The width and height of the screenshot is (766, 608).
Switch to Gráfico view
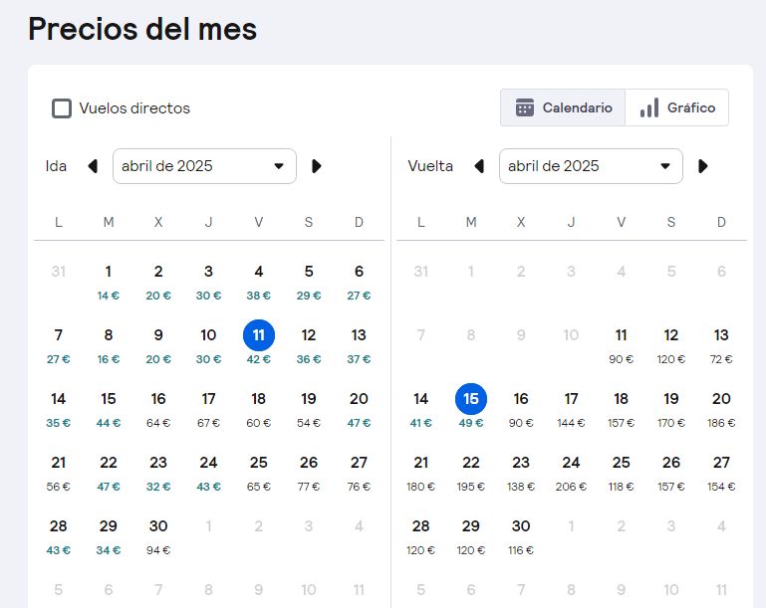click(677, 107)
